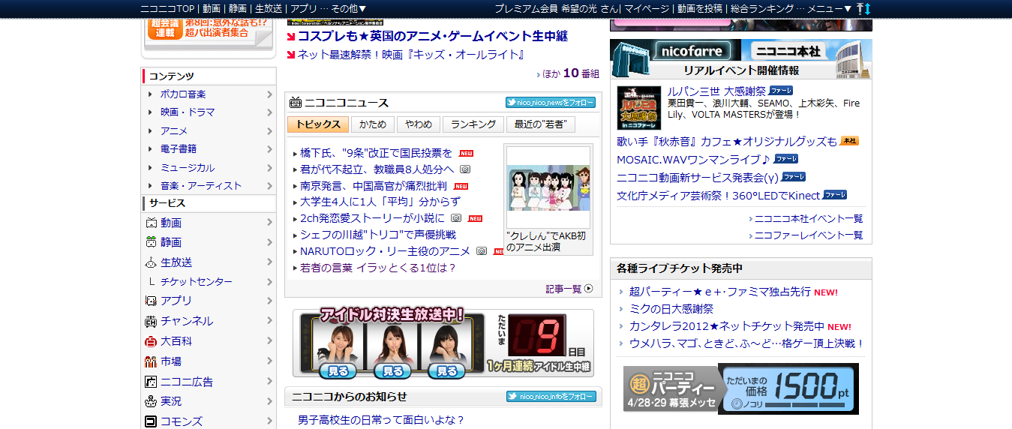Select the 最近の"若者" news tab
The height and width of the screenshot is (429, 1012).
540,124
